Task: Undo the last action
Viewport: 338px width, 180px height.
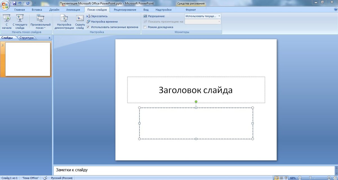Action: click(20, 3)
